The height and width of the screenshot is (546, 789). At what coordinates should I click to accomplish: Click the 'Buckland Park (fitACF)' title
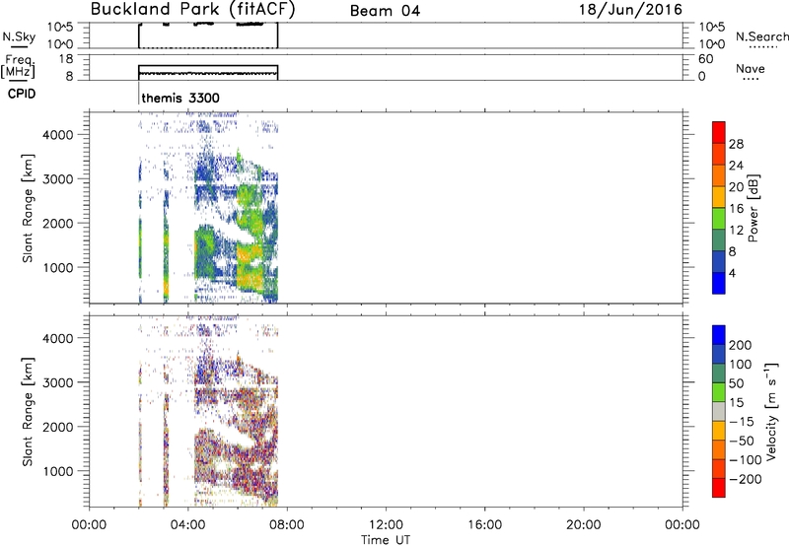click(x=192, y=10)
